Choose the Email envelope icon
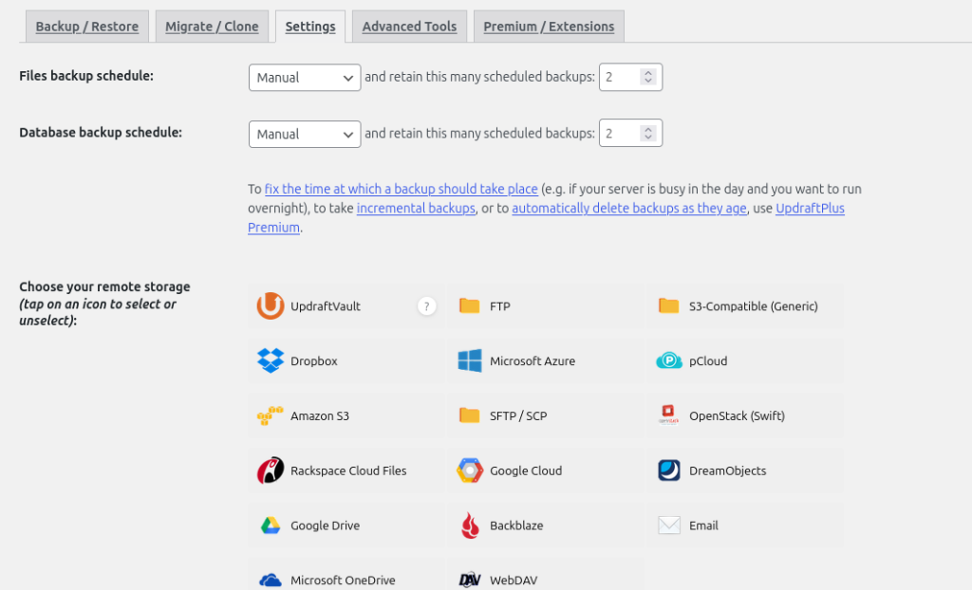 point(669,525)
